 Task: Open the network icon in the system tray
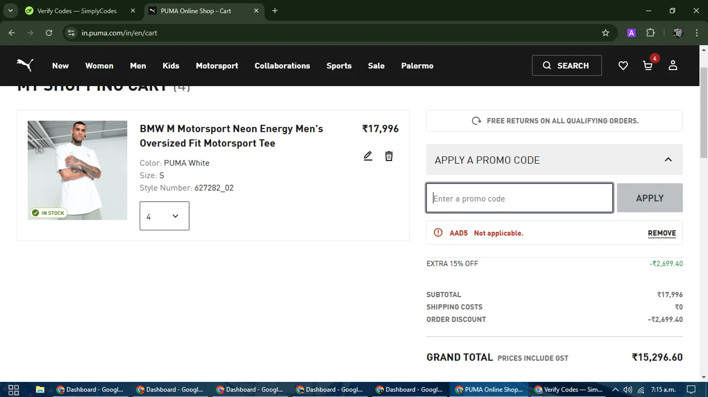click(641, 389)
